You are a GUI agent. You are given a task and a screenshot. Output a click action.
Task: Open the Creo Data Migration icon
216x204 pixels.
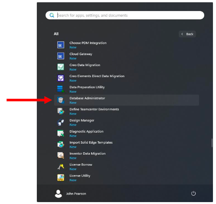pos(61,67)
